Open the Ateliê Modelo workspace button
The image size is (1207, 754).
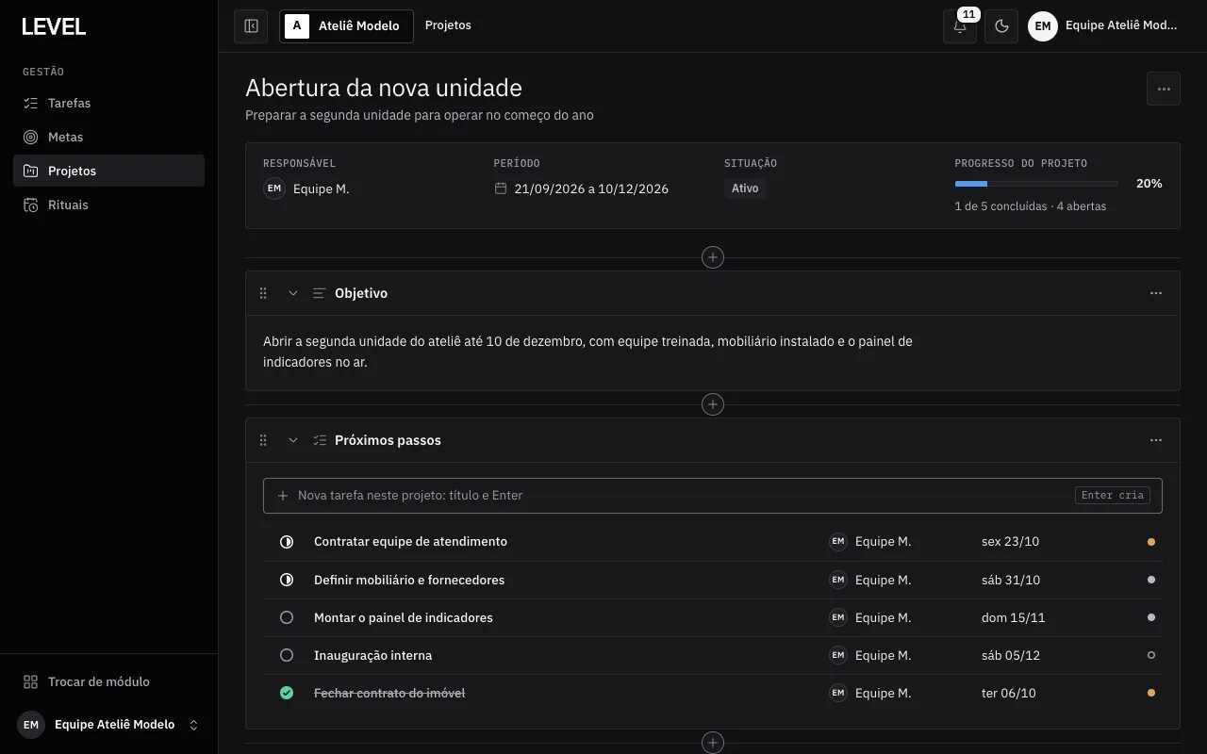click(346, 26)
